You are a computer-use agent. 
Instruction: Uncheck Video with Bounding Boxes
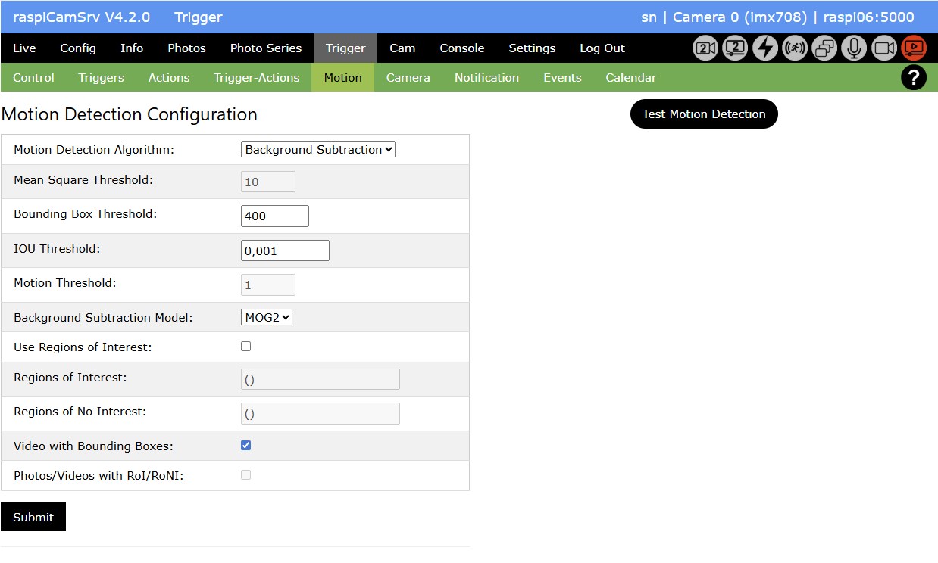coord(245,446)
